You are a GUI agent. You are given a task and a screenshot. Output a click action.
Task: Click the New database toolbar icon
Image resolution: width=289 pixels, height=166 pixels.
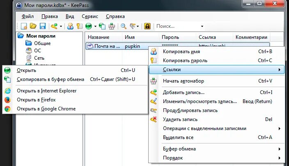click(24, 26)
